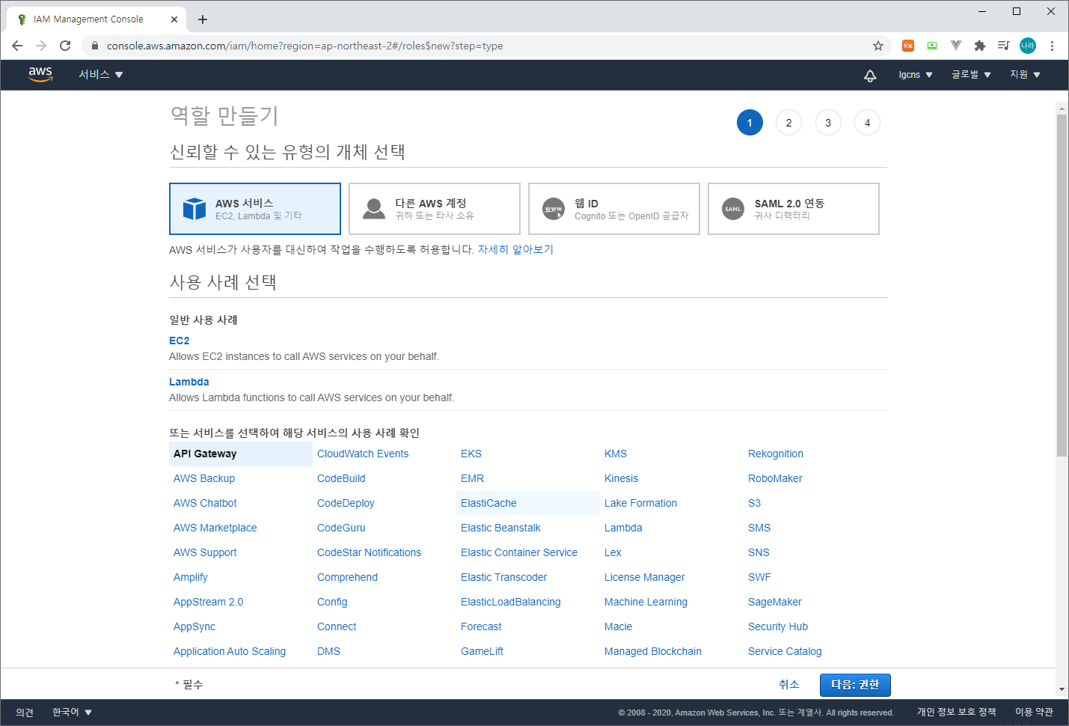Open a new browser tab
The height and width of the screenshot is (726, 1069).
(203, 19)
